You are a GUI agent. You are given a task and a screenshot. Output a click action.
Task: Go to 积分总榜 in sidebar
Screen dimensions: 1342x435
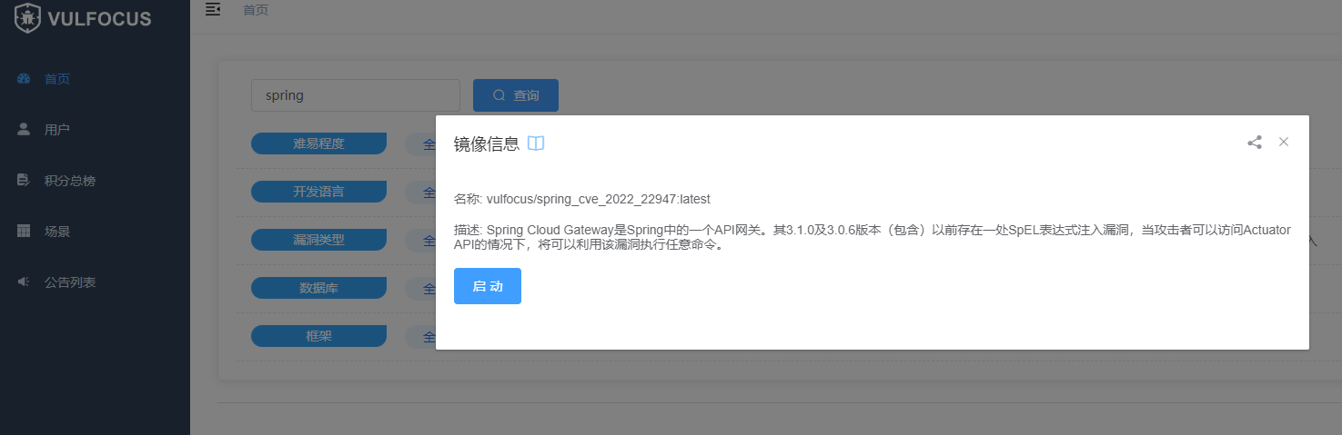point(95,181)
